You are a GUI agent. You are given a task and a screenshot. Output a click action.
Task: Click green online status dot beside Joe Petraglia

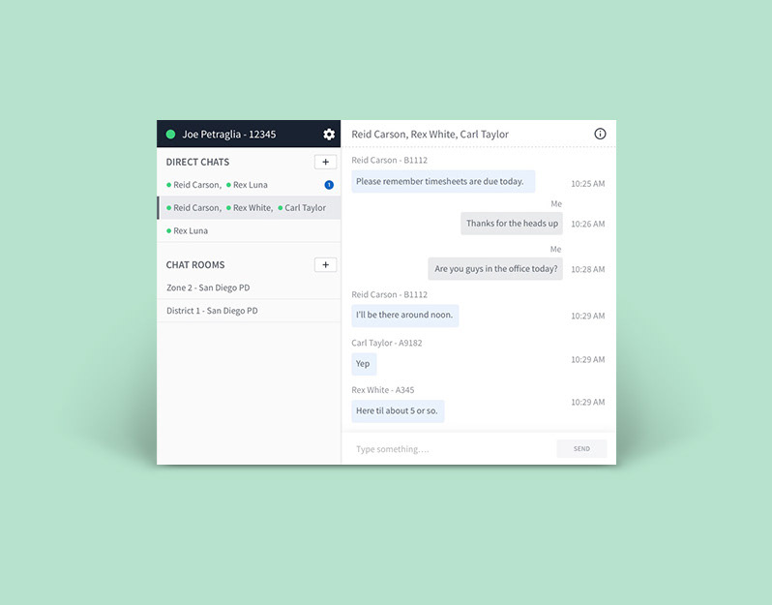(x=170, y=134)
